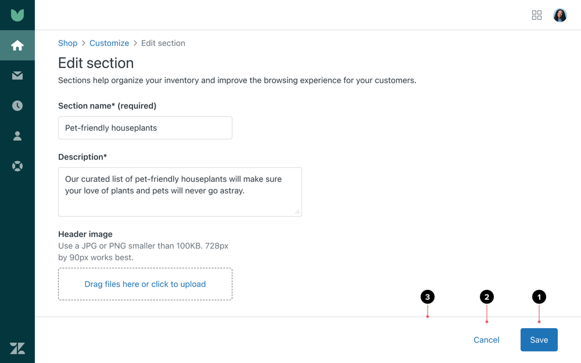The image size is (581, 363).
Task: Select annotation marker number 2
Action: click(487, 297)
